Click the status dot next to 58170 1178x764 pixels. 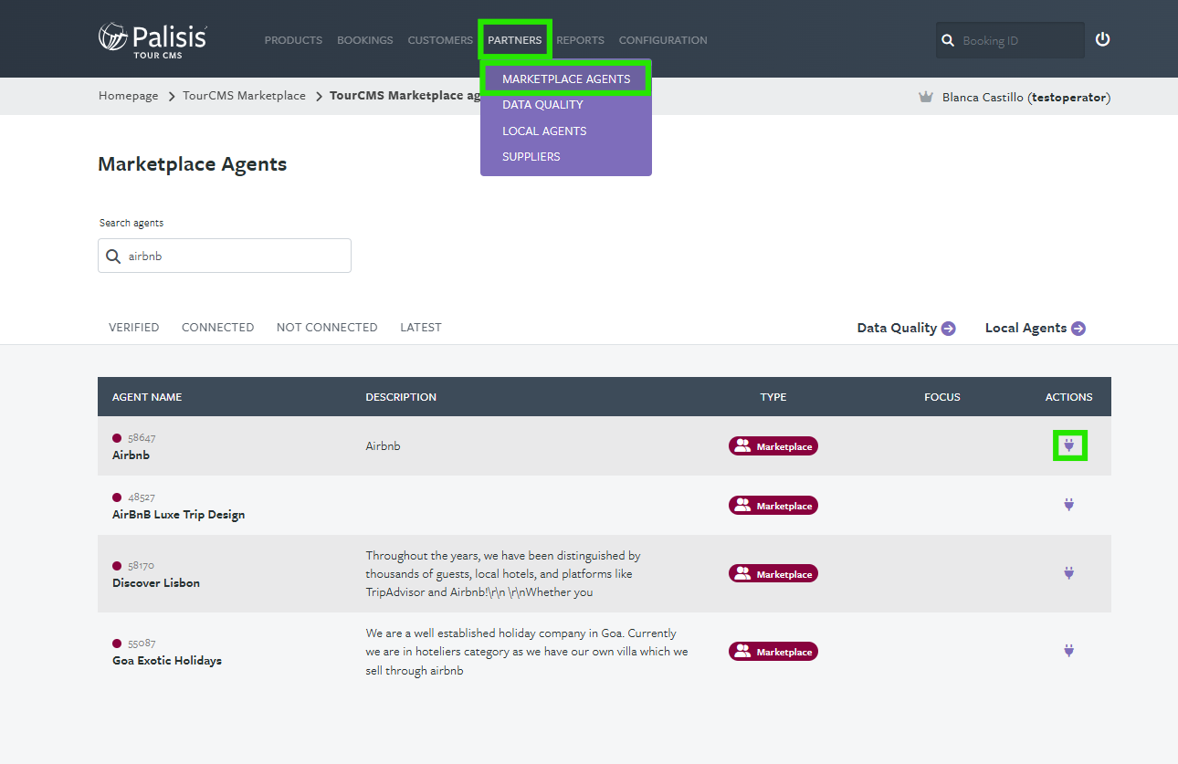coord(117,566)
